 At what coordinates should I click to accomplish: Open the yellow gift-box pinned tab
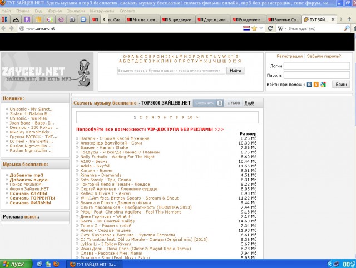[38, 20]
